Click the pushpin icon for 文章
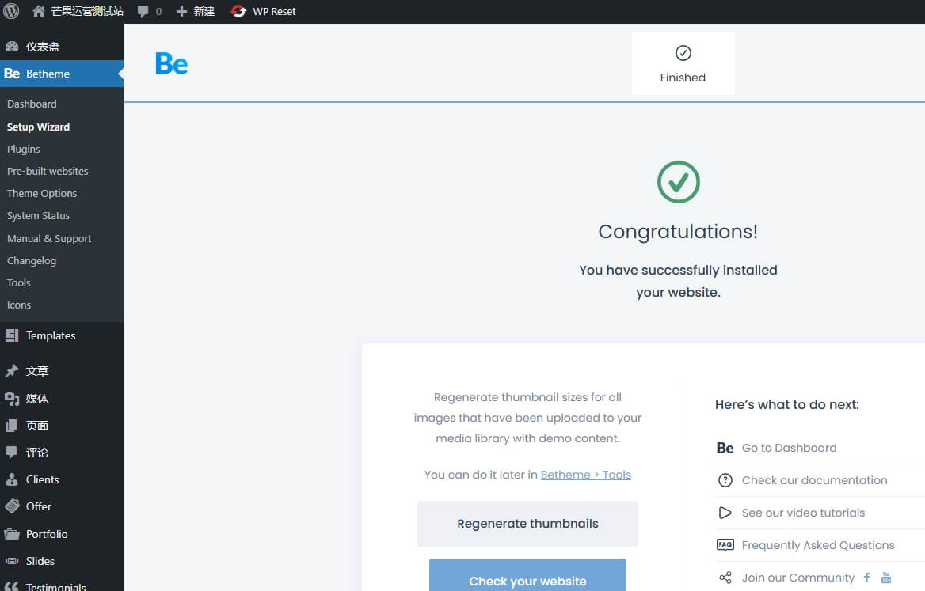 (12, 370)
